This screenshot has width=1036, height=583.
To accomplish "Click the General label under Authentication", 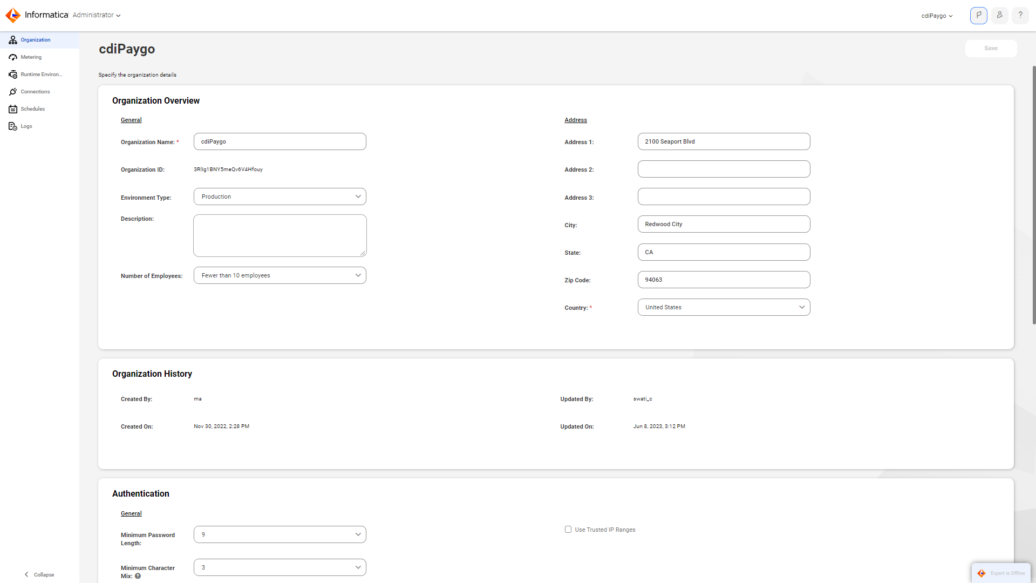I will (x=131, y=513).
